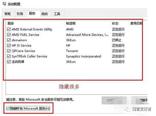
Task: Click the 禁用日期 column header
Action: click(136, 23)
